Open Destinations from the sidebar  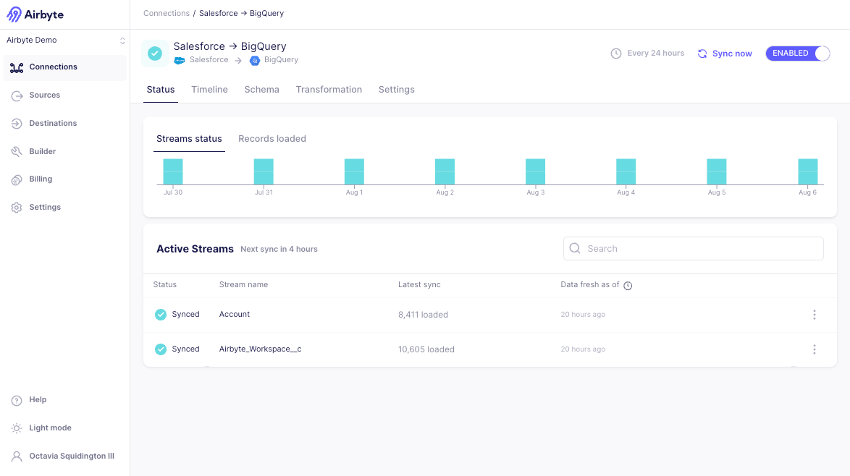[52, 124]
